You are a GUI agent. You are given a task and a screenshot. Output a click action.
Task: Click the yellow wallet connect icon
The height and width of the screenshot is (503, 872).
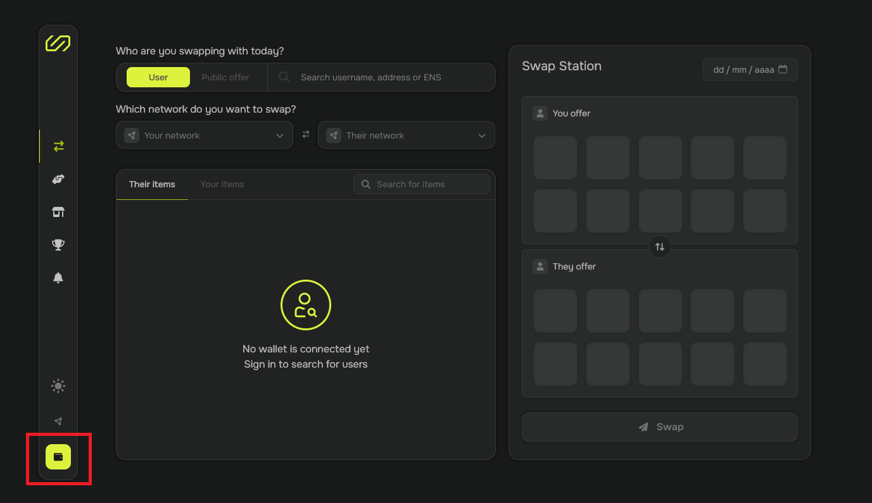[58, 457]
